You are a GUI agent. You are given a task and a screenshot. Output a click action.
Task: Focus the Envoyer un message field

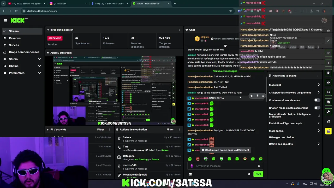[225, 166]
